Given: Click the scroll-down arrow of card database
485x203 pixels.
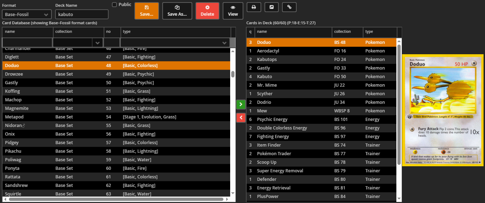Looking at the screenshot, I should (233, 193).
